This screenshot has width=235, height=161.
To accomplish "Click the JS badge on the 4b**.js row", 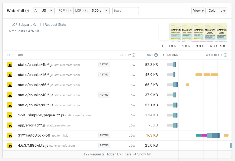I will pyautogui.click(x=10, y=65).
